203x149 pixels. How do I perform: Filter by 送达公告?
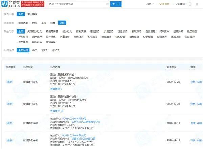(122, 31)
